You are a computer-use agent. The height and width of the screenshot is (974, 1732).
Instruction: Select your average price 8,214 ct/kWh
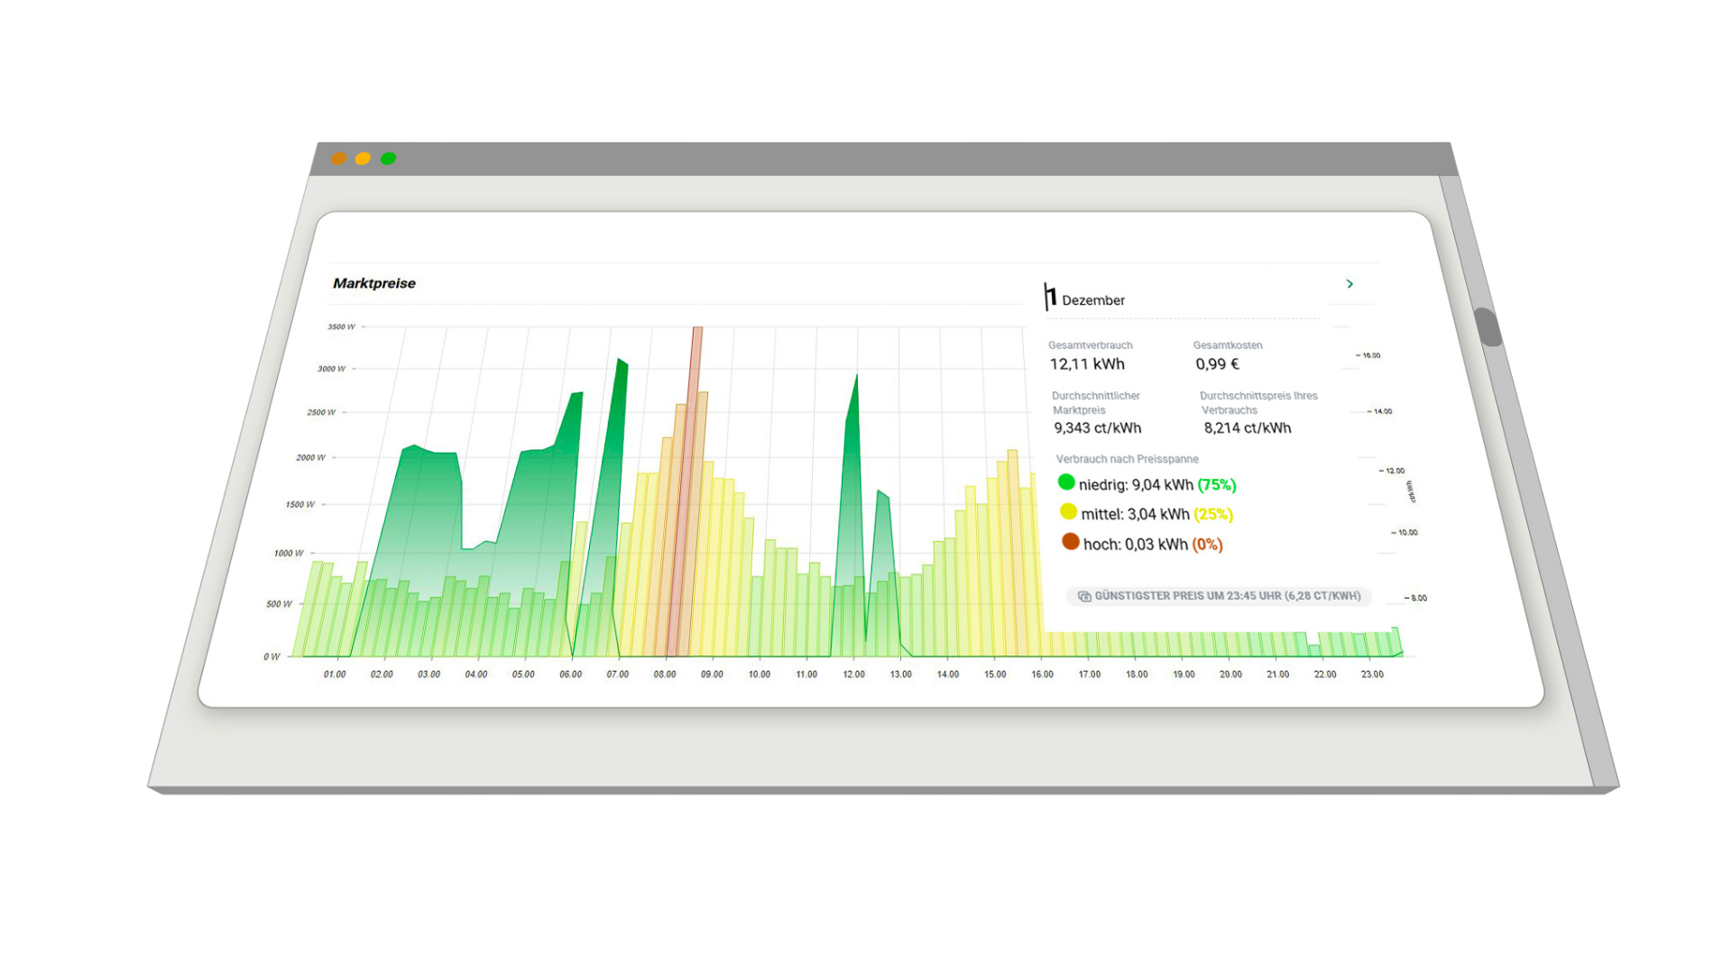1248,428
